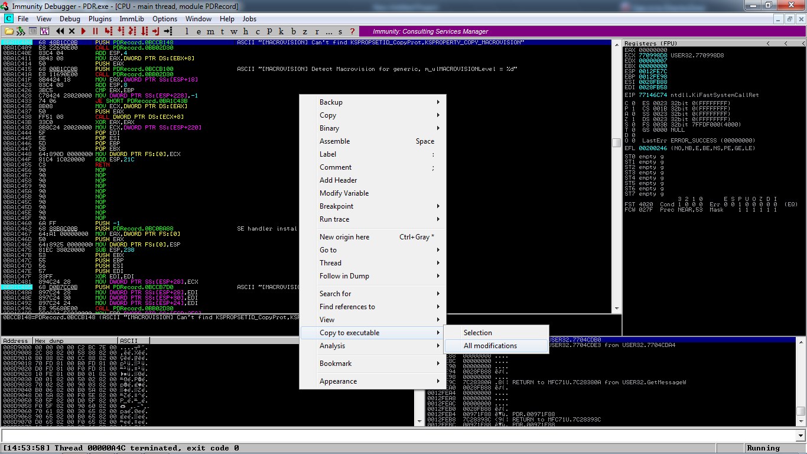Click Execute till return toolbar icon

click(156, 31)
